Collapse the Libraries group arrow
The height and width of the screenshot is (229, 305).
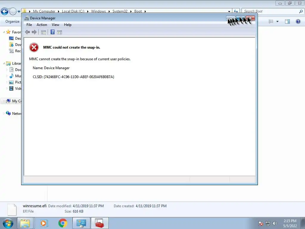4,63
